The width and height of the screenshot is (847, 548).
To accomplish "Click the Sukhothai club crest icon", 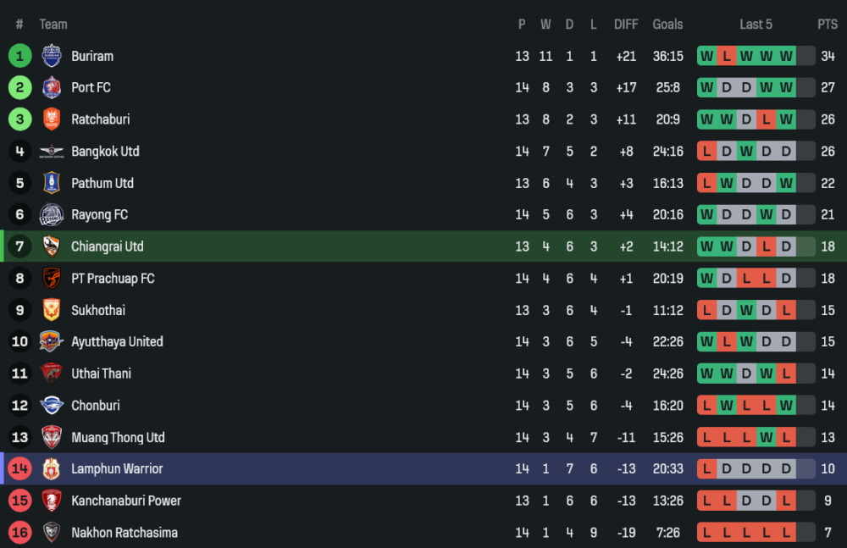I will click(52, 310).
